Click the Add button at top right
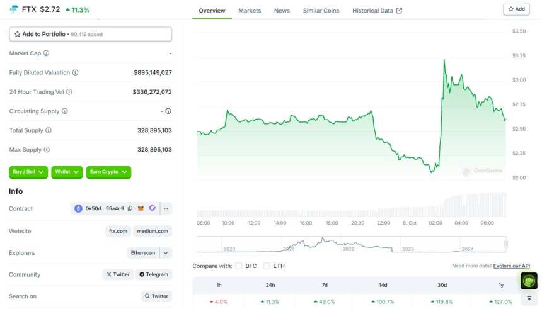Image resolution: width=542 pixels, height=309 pixels. [516, 9]
